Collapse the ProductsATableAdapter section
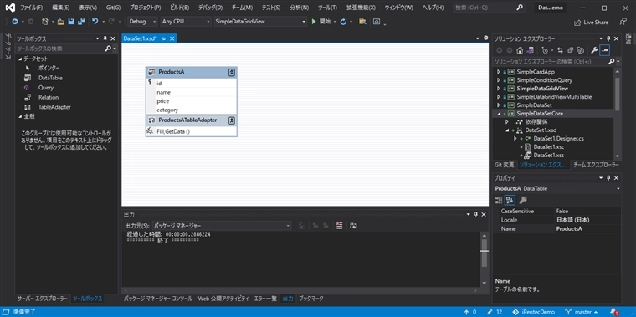636x317 pixels. [231, 120]
